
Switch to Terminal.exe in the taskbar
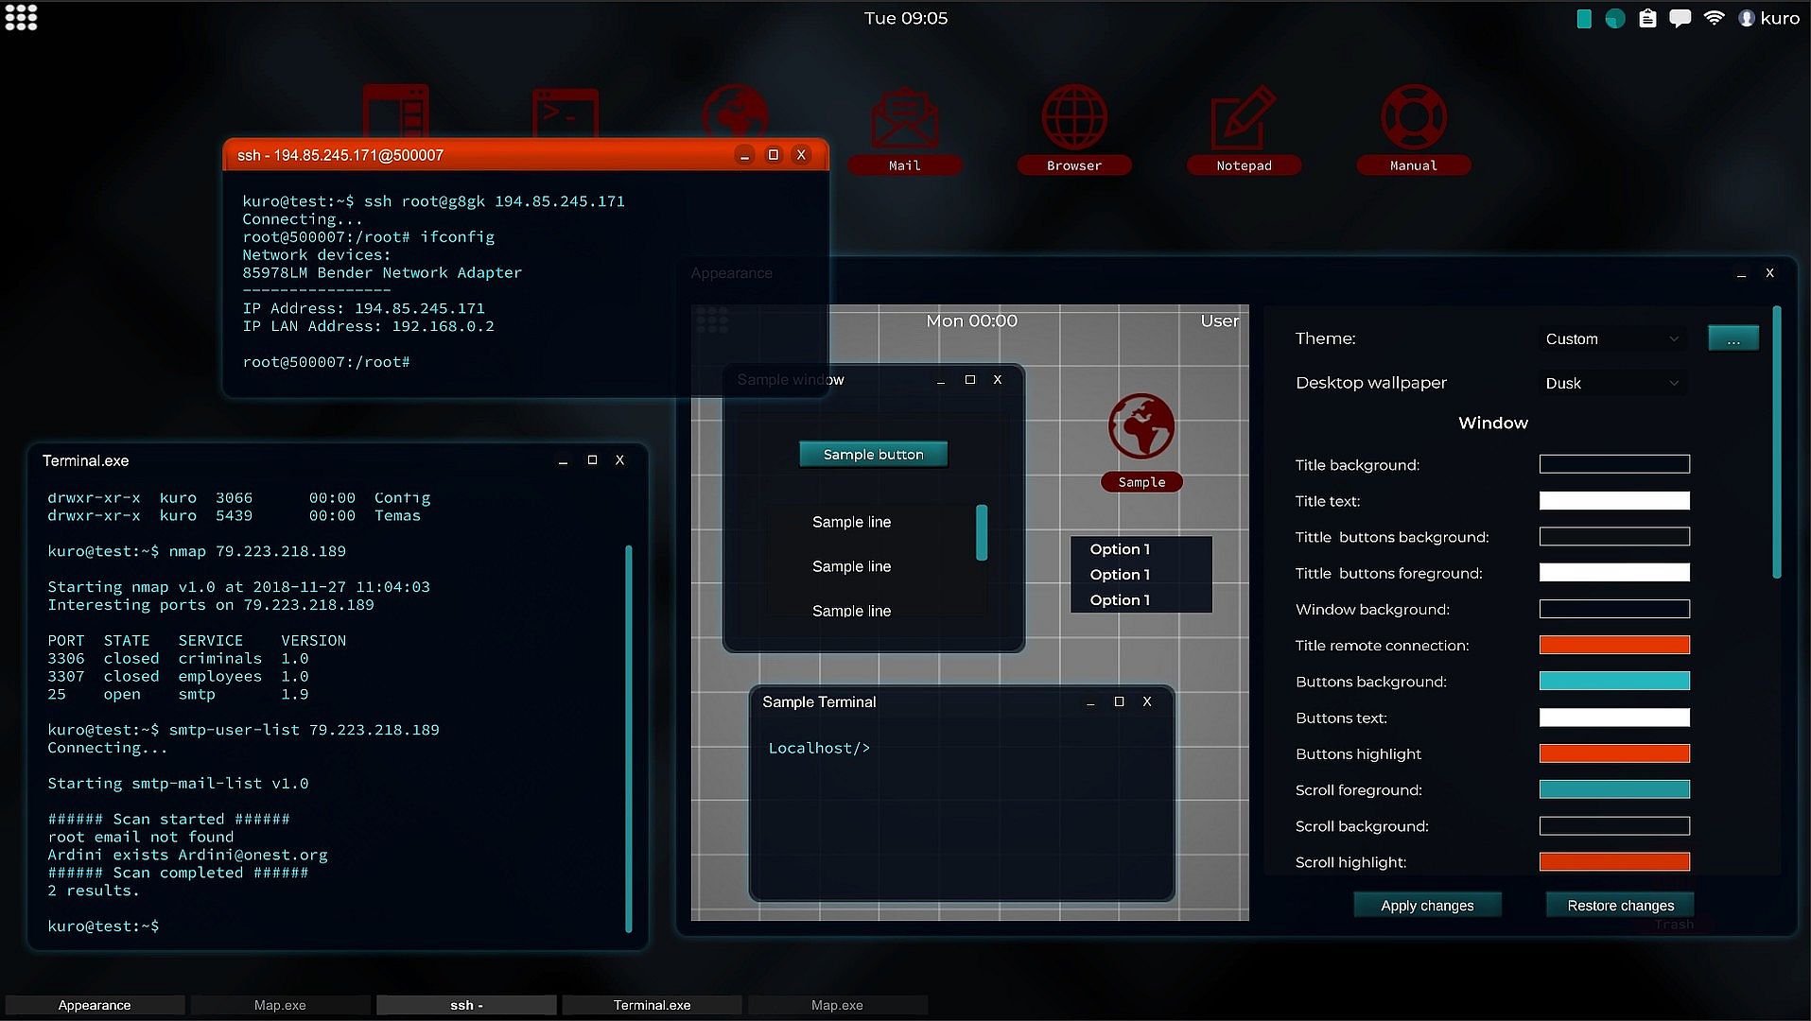coord(652,1005)
